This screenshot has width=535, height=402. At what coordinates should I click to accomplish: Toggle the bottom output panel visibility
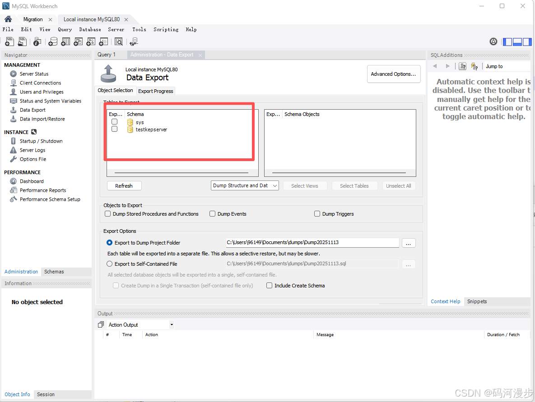point(517,42)
